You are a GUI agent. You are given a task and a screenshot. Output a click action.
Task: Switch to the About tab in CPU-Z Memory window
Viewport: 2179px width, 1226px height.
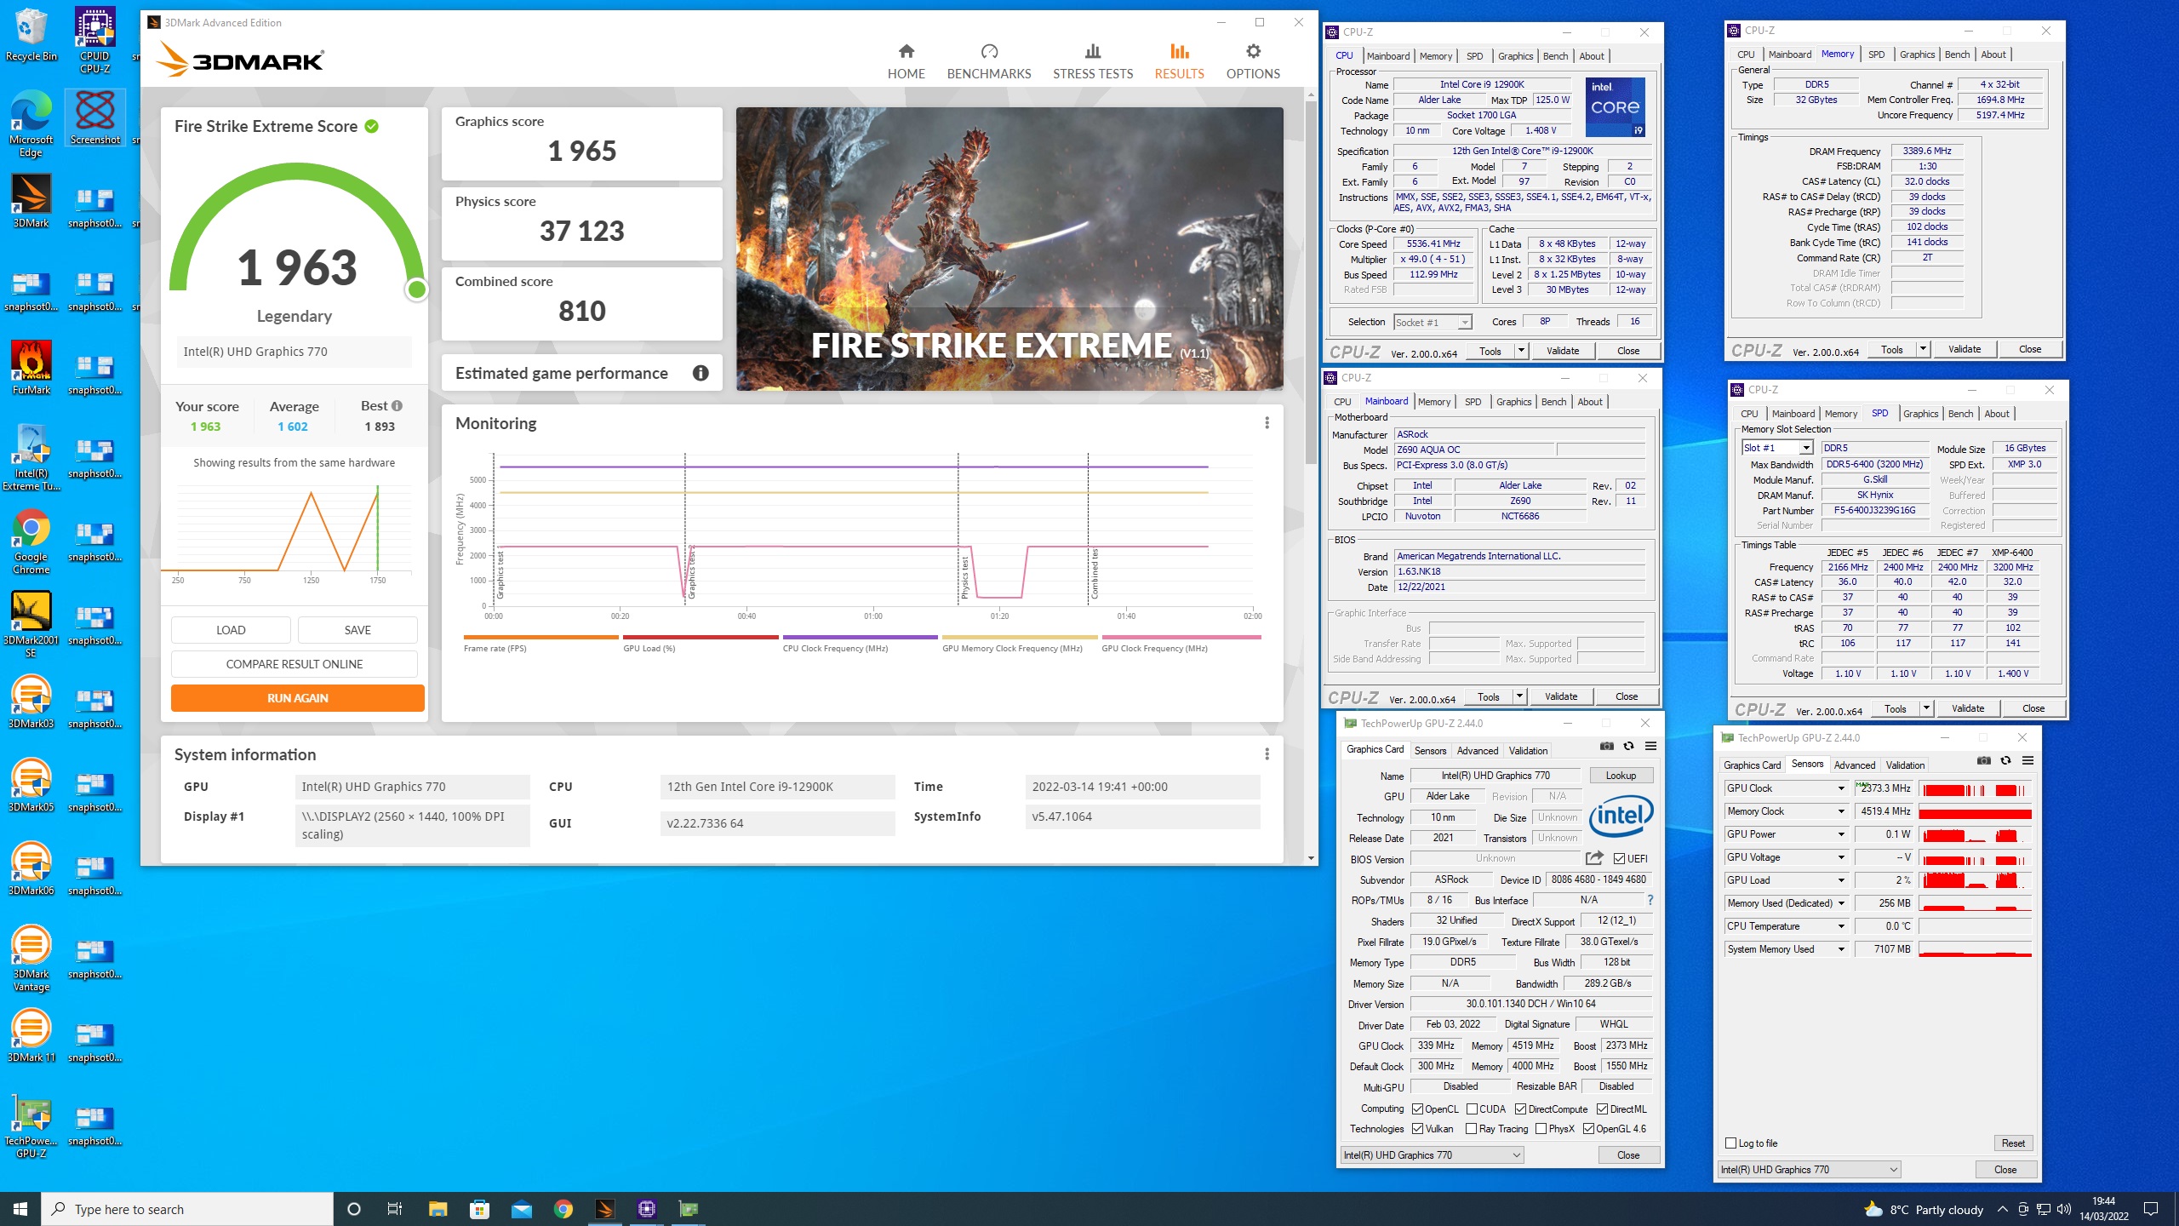point(1993,54)
